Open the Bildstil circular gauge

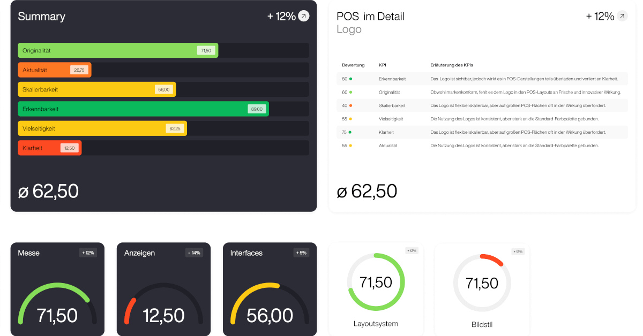(482, 282)
